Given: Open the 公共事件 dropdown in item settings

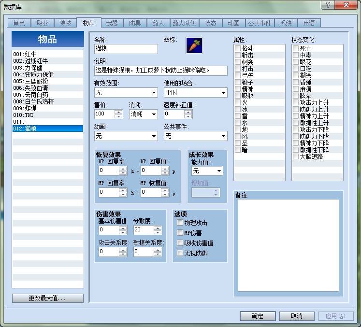Looking at the screenshot, I should point(195,136).
